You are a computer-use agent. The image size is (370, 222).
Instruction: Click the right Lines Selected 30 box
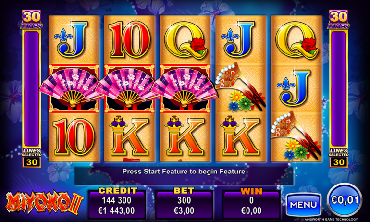click(x=338, y=158)
